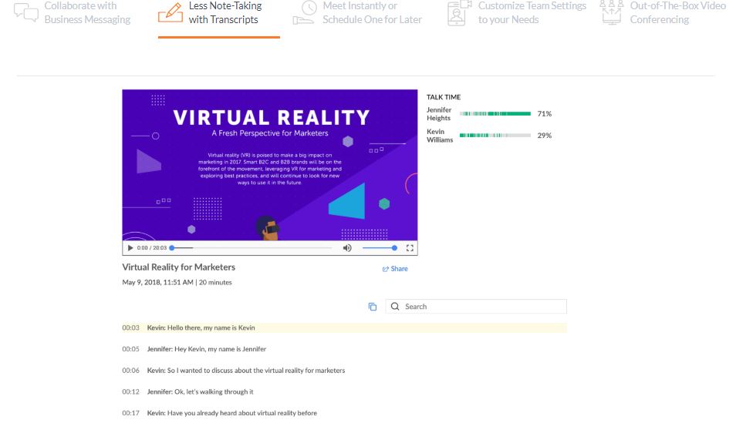Copy the transcript with copy icon
Viewport: 736px width, 423px height.
click(372, 307)
